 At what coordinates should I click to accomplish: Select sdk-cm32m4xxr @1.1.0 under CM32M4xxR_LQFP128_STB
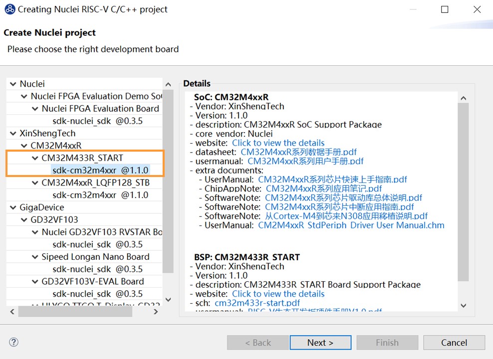coord(100,195)
